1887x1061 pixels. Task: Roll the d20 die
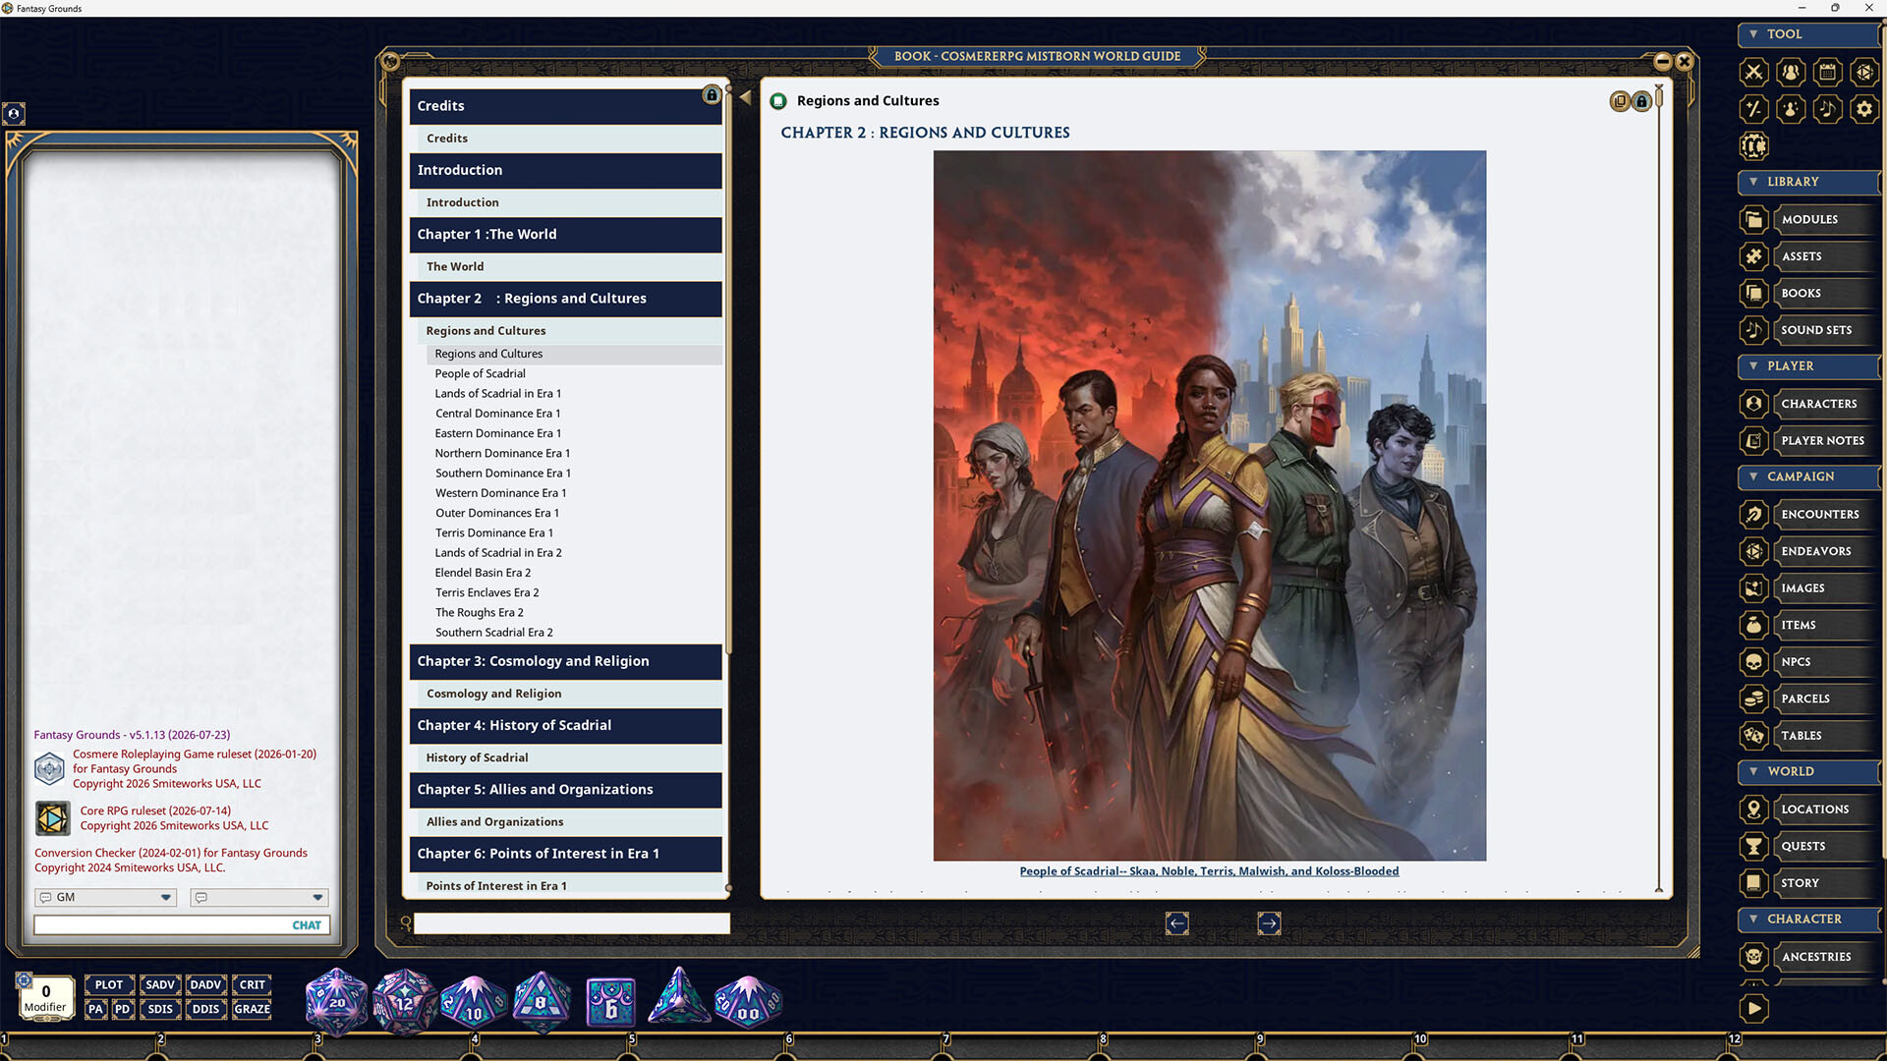point(336,1002)
